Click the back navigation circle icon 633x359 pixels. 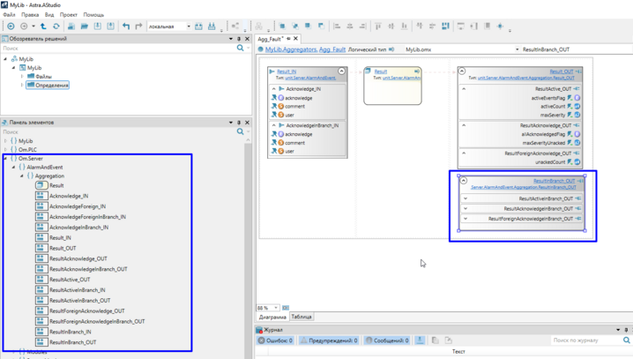point(11,26)
